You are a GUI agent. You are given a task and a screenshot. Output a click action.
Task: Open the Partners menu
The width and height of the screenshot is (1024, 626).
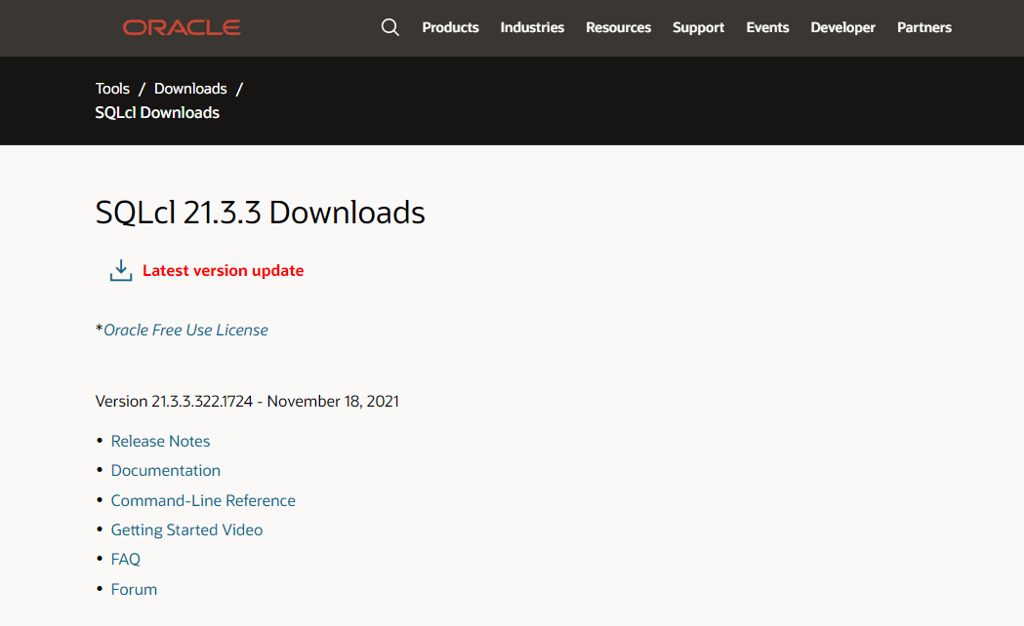click(924, 27)
